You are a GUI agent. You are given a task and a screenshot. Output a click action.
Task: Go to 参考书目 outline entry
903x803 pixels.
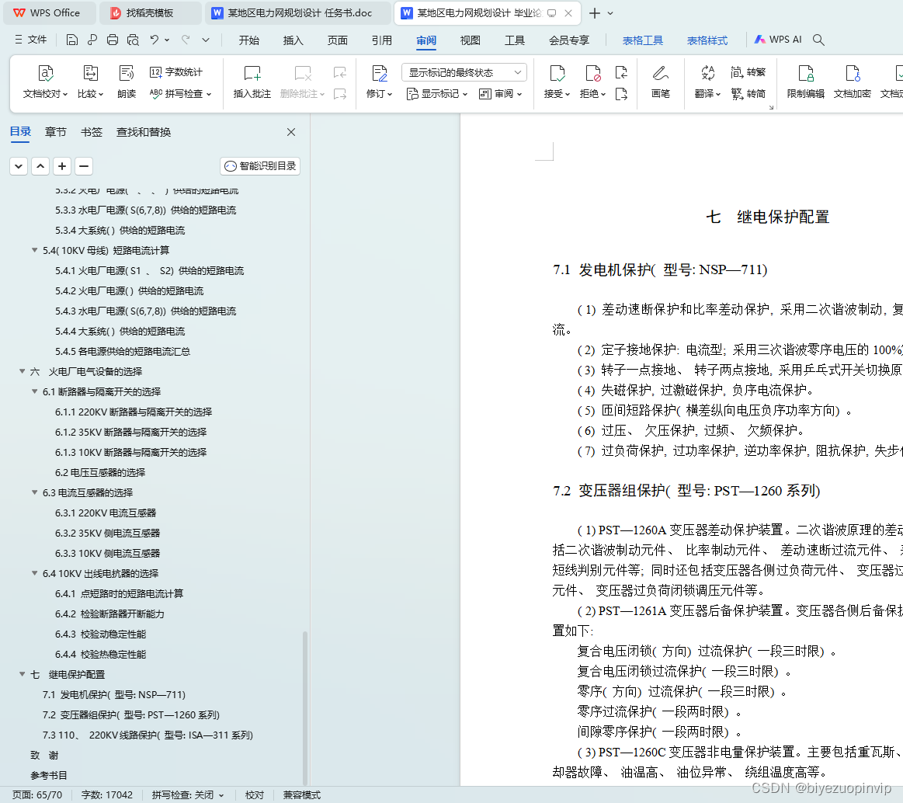coord(49,775)
